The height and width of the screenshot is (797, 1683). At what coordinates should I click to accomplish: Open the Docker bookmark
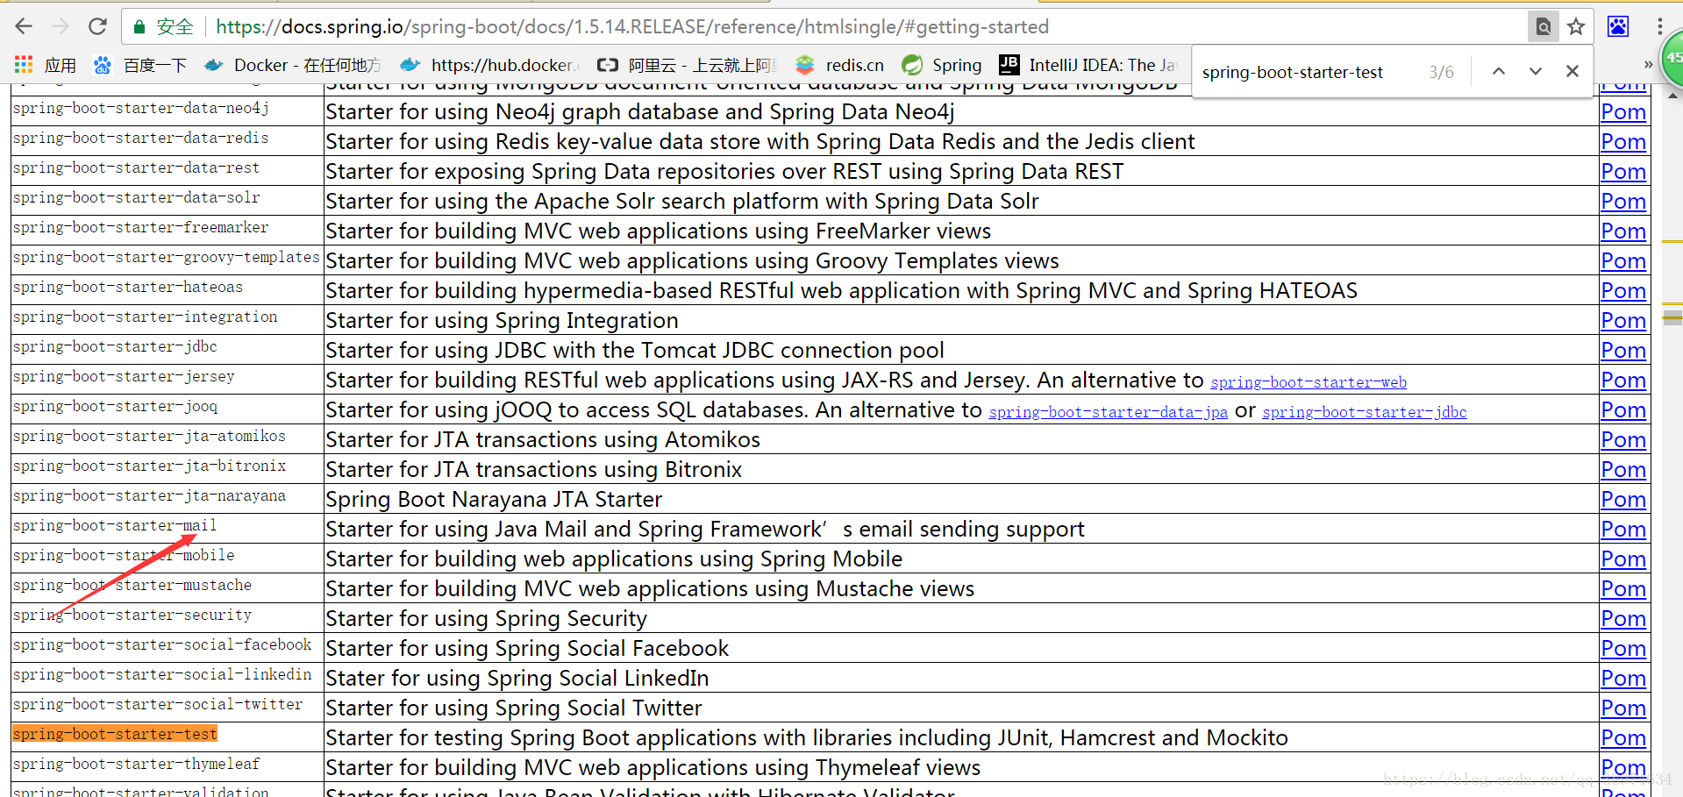pyautogui.click(x=293, y=65)
